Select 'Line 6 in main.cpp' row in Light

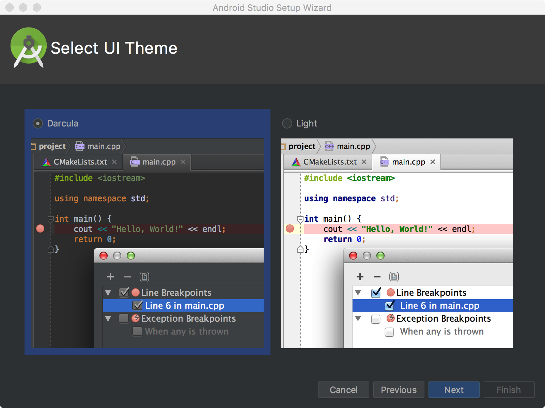(433, 306)
